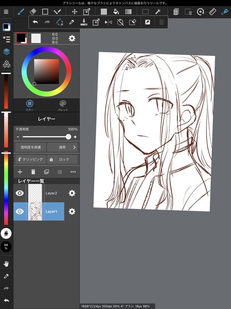231x309 pixels.
Task: Delete layer with trash icon
Action: coord(33,172)
